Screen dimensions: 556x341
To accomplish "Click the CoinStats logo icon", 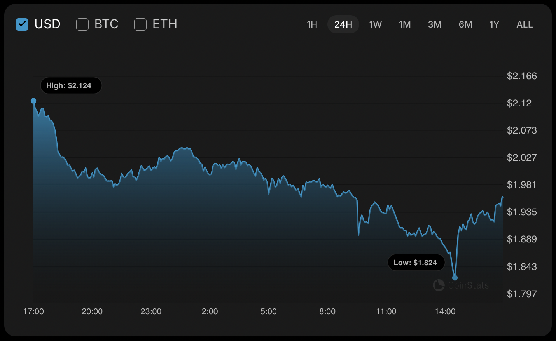I will (x=439, y=285).
